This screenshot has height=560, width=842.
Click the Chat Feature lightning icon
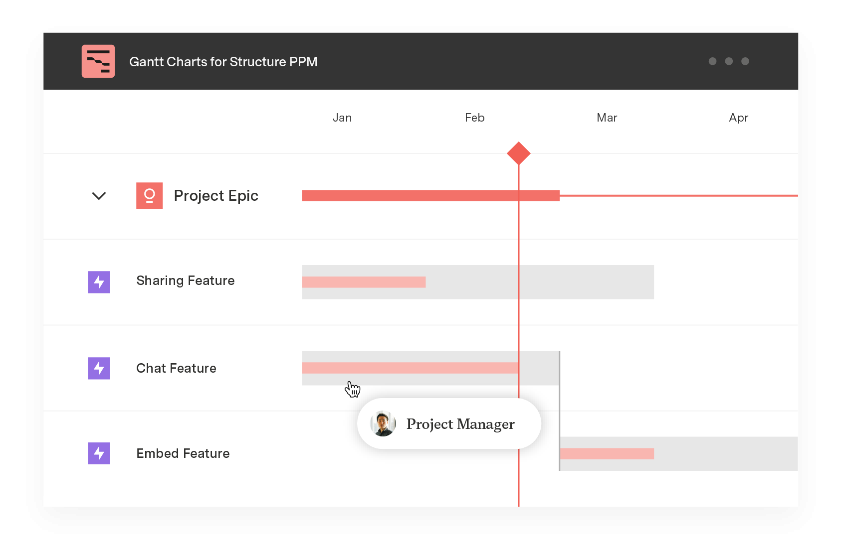pyautogui.click(x=99, y=368)
